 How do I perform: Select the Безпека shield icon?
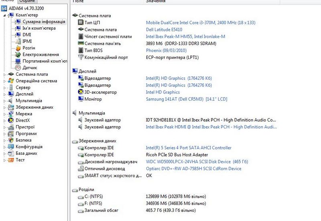click(x=11, y=140)
